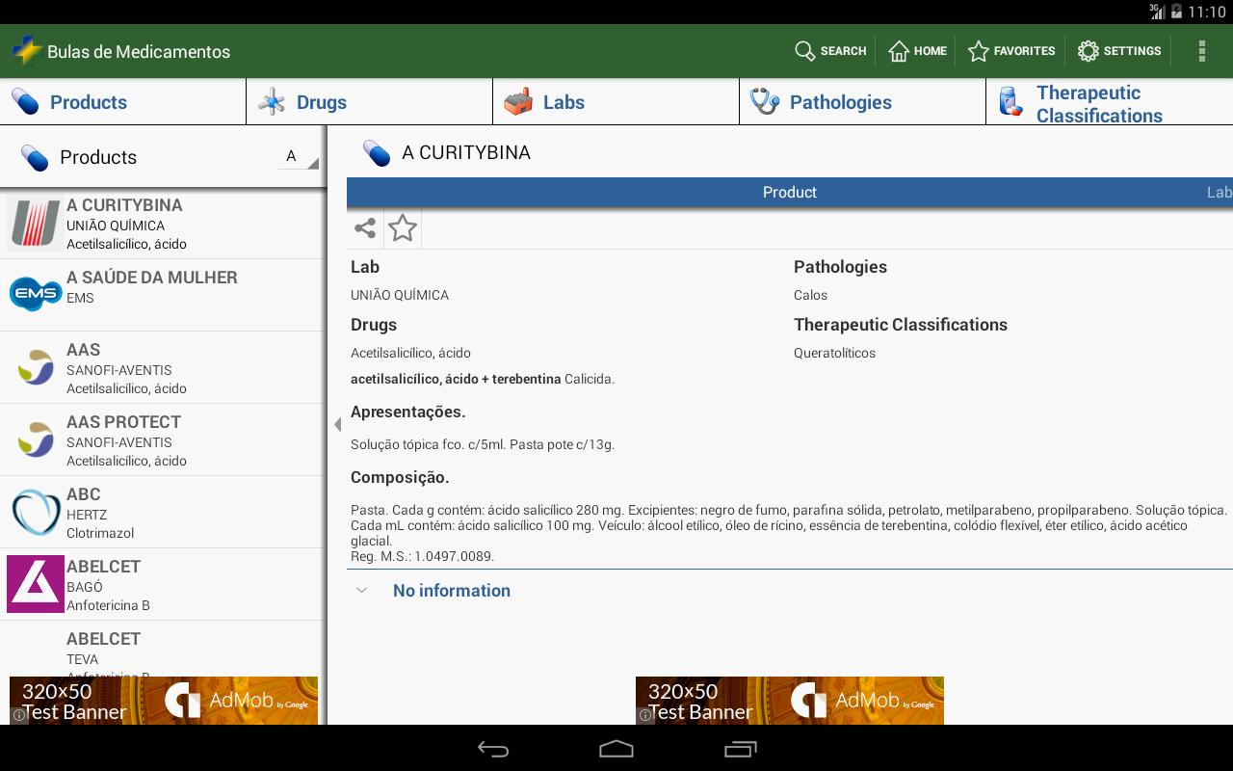The width and height of the screenshot is (1233, 771).
Task: Click the Apresentações heading
Action: click(408, 412)
